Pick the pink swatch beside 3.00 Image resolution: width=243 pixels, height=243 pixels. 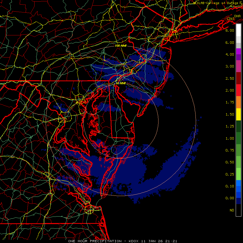tap(238, 66)
